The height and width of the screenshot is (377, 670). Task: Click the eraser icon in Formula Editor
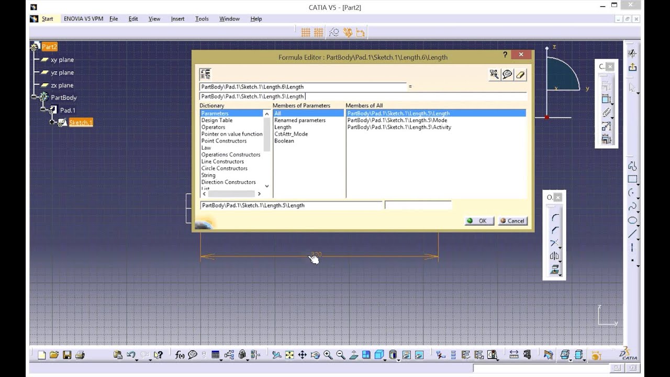520,74
